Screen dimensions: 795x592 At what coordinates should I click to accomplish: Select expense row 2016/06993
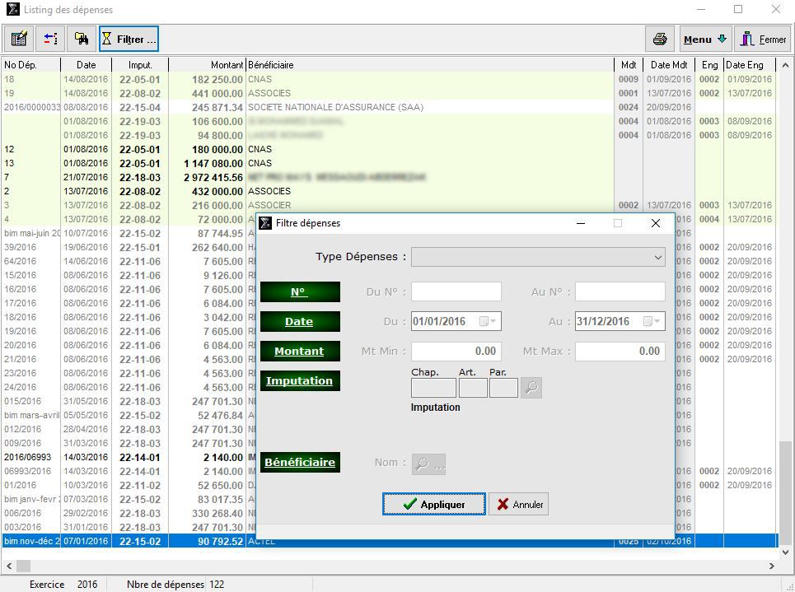[x=129, y=457]
